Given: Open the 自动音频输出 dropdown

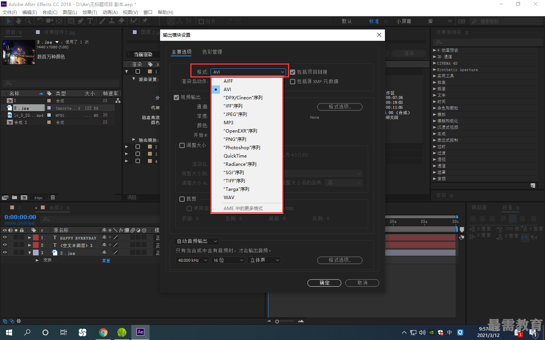Looking at the screenshot, I should click(x=196, y=241).
